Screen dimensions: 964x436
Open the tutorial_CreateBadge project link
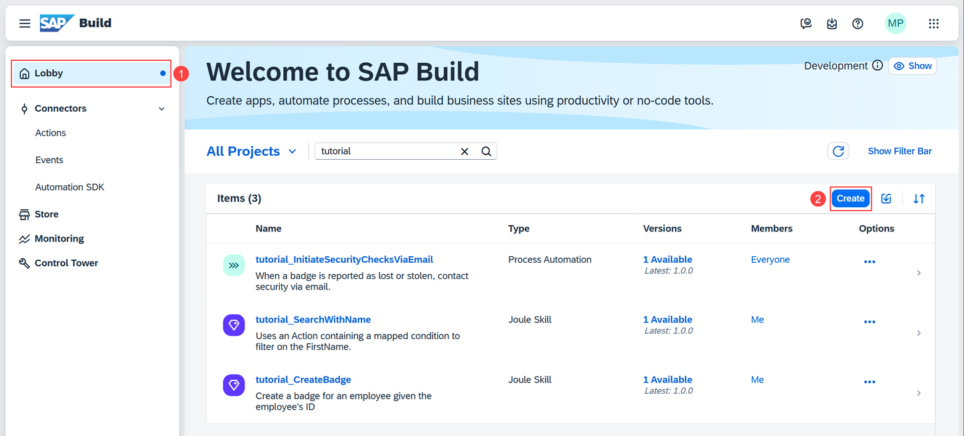coord(303,380)
